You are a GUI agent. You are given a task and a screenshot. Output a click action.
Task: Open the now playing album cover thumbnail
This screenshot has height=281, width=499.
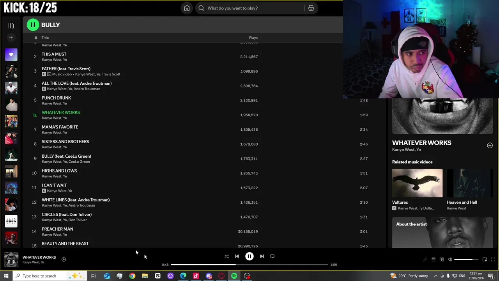[11, 260]
